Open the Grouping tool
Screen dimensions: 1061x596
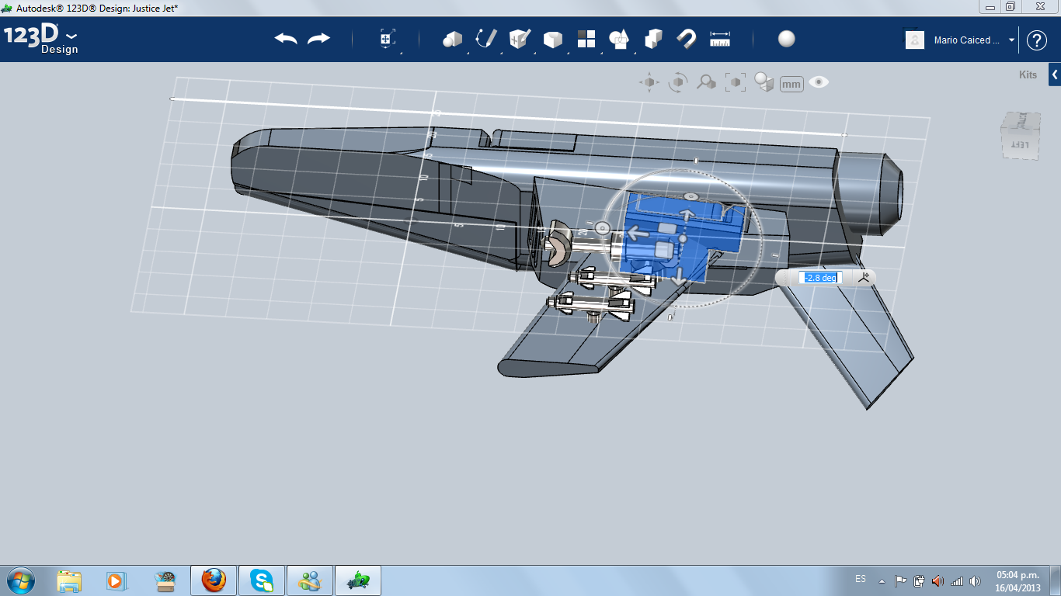tap(619, 39)
